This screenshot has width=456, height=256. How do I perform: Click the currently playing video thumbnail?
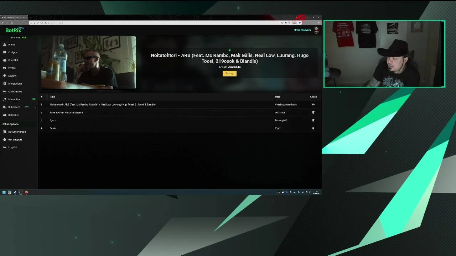coord(89,63)
